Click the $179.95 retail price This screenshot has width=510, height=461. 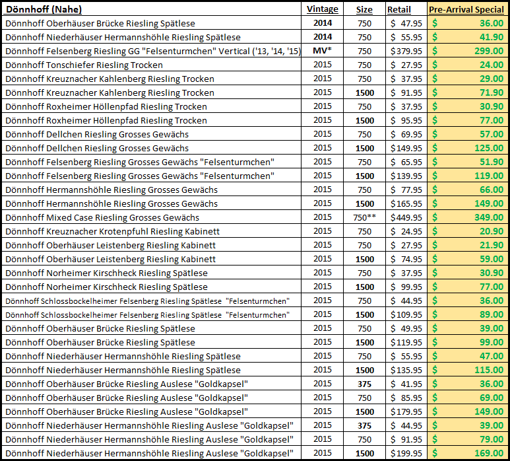406,412
